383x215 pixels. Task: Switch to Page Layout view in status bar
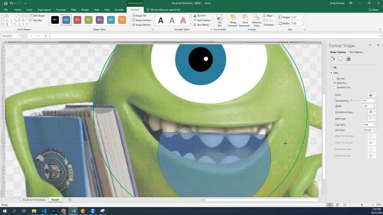tap(338, 205)
